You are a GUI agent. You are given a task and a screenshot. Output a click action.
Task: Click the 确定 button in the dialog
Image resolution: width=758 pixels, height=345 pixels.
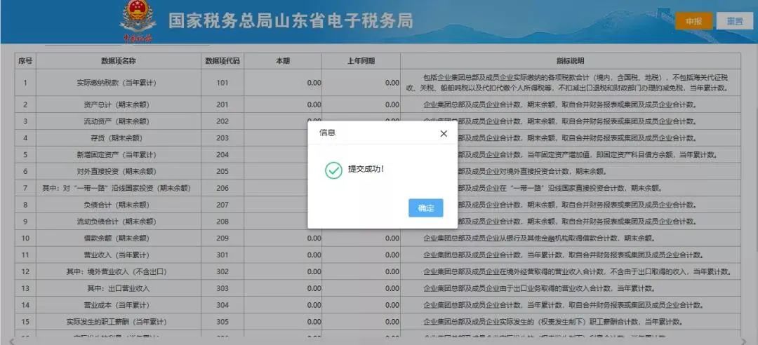(x=425, y=208)
